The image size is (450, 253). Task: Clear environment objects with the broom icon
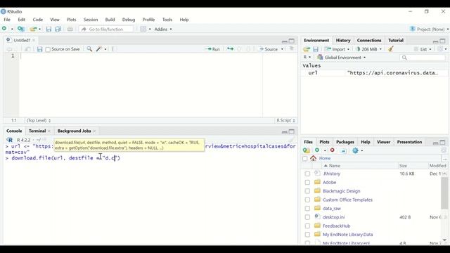click(391, 49)
